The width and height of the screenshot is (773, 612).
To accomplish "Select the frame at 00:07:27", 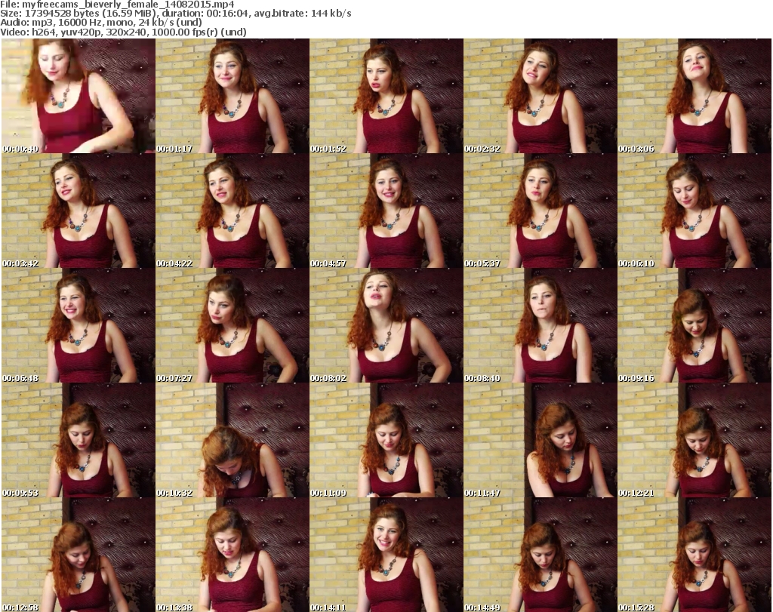I will tap(233, 325).
